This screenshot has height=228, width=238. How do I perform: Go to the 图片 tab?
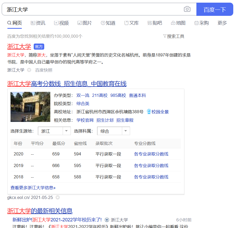pyautogui.click(x=85, y=23)
